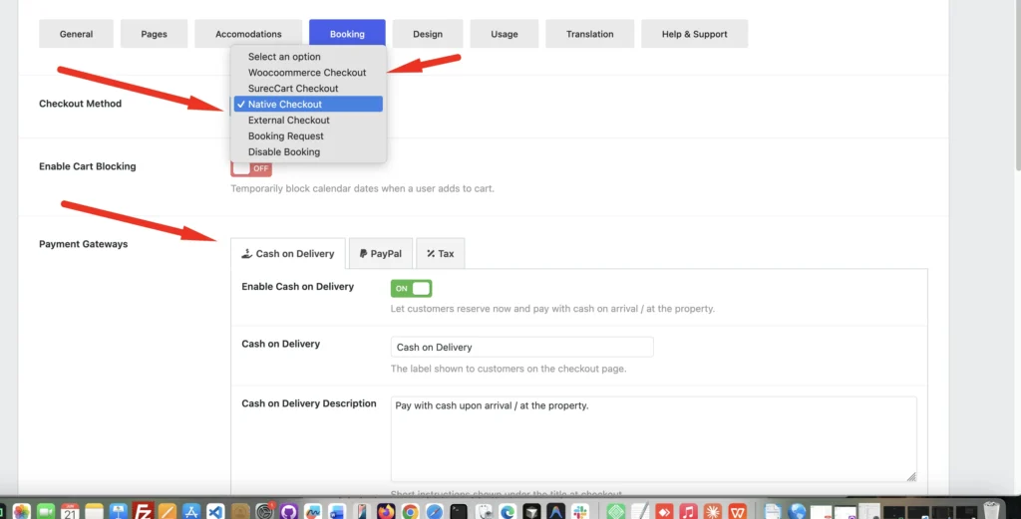Switch to the PayPal gateway tab
1021x519 pixels.
(381, 254)
